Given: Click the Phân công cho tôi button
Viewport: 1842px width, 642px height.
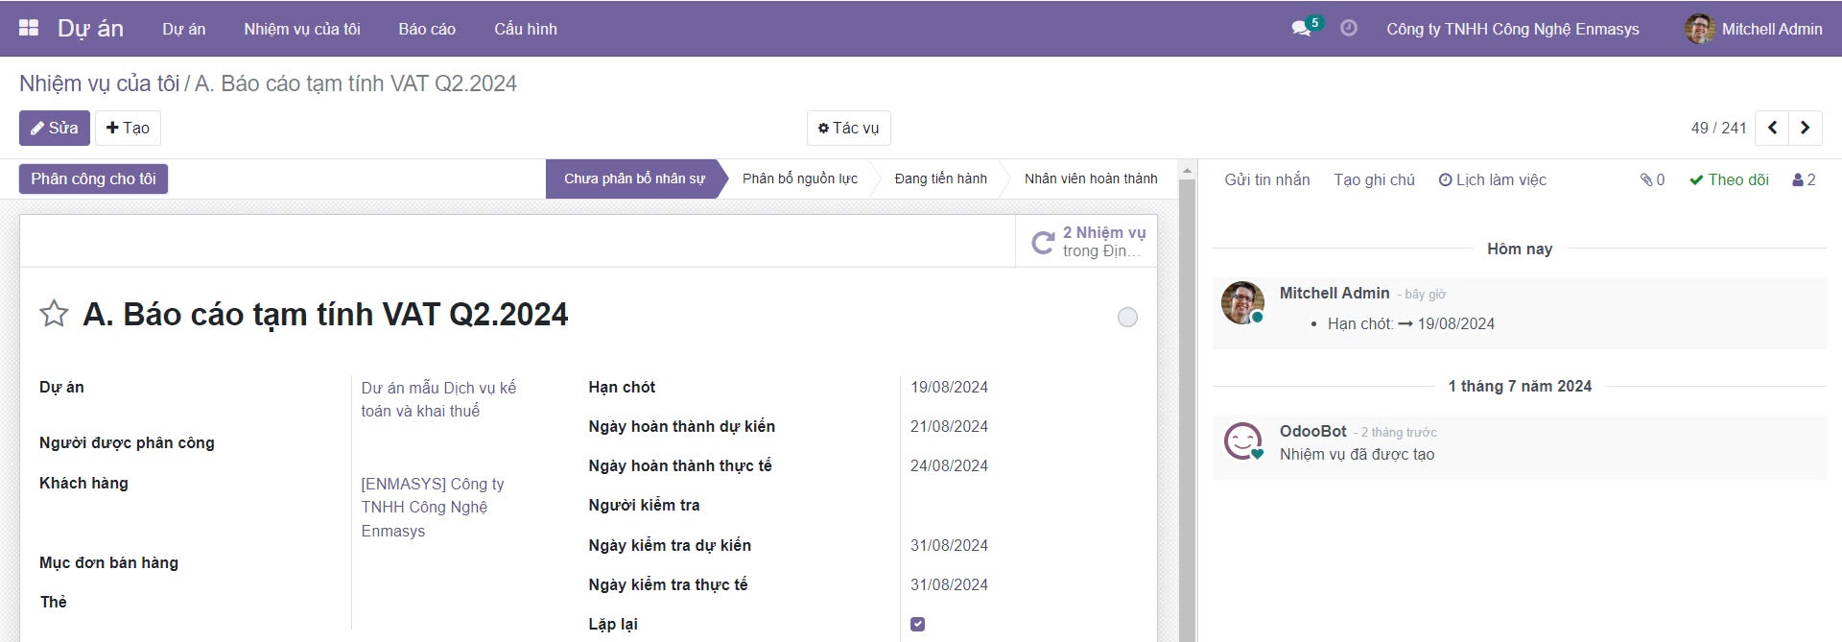Looking at the screenshot, I should (x=93, y=178).
